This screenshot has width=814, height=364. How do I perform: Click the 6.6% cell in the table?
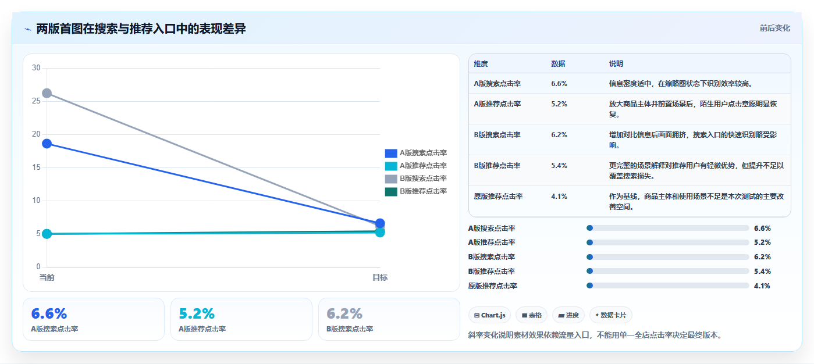pos(559,83)
